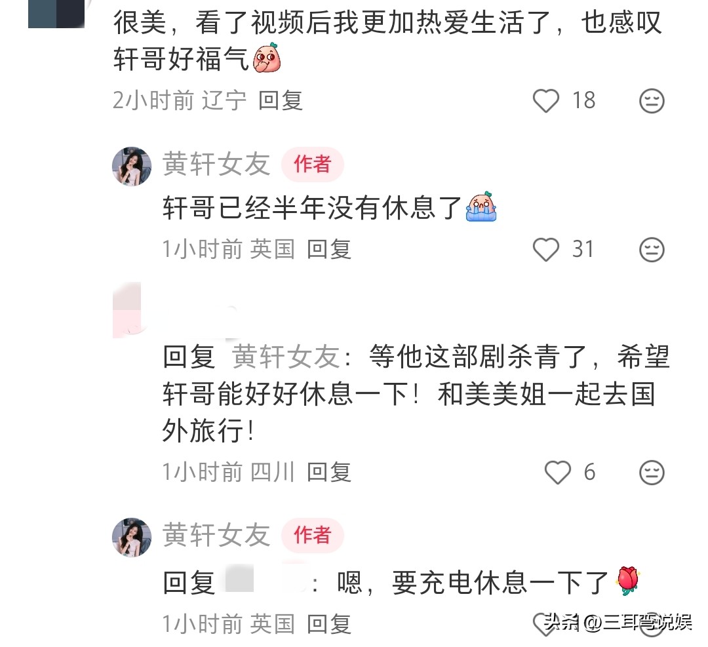708x647 pixels.
Task: Like the Liaoning comment with 18 likes
Action: click(x=546, y=101)
